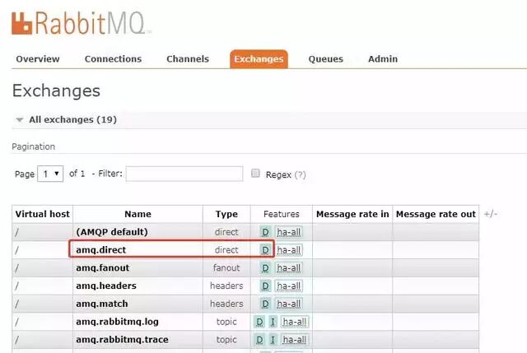Click ha-all policy on amq.headers row
The image size is (527, 353).
(x=289, y=286)
